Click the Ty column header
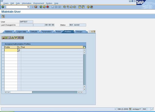This screenshot has height=112, width=155. [x=19, y=47]
